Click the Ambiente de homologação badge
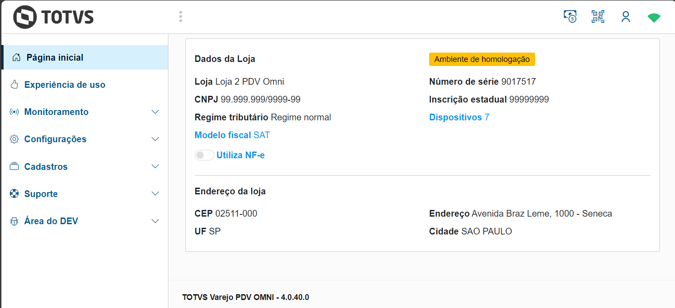The image size is (675, 308). click(482, 59)
